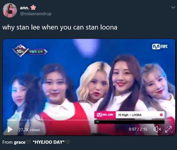Screen dimensions: 177x150
Task: Click the red search icon in the banner
Action: tap(161, 115)
